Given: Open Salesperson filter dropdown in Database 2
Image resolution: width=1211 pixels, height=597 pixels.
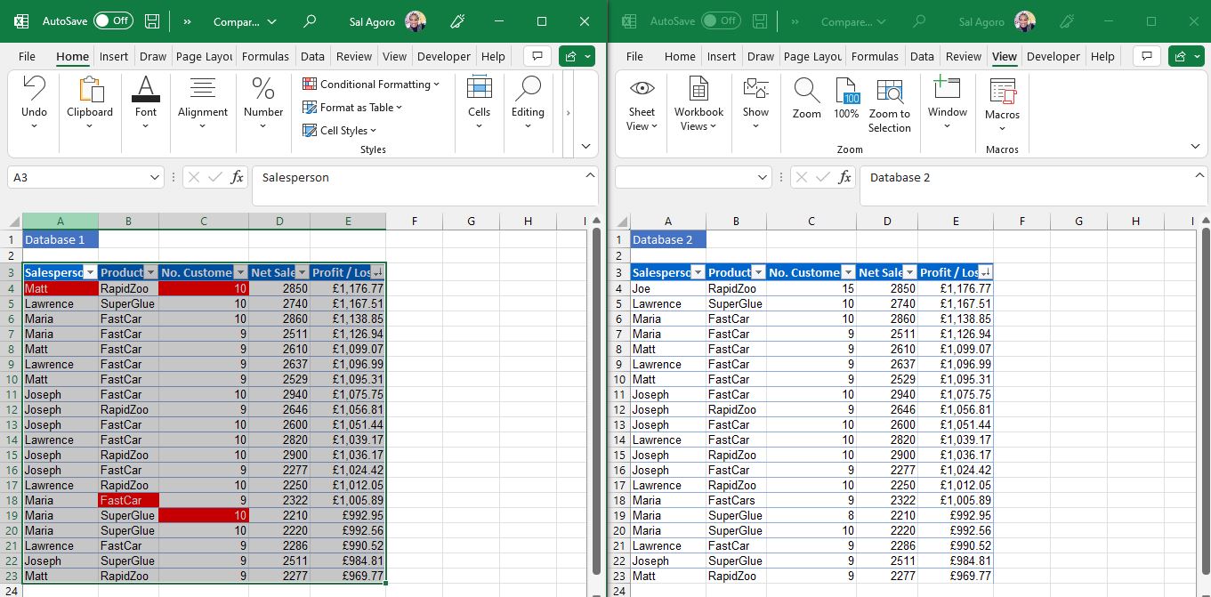Looking at the screenshot, I should [x=698, y=273].
